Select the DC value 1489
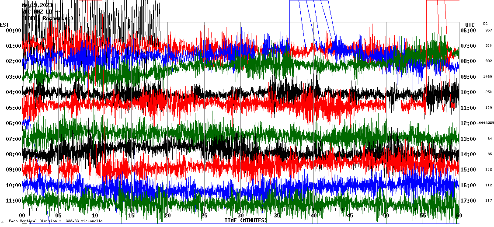The image size is (494, 227). pos(487,77)
